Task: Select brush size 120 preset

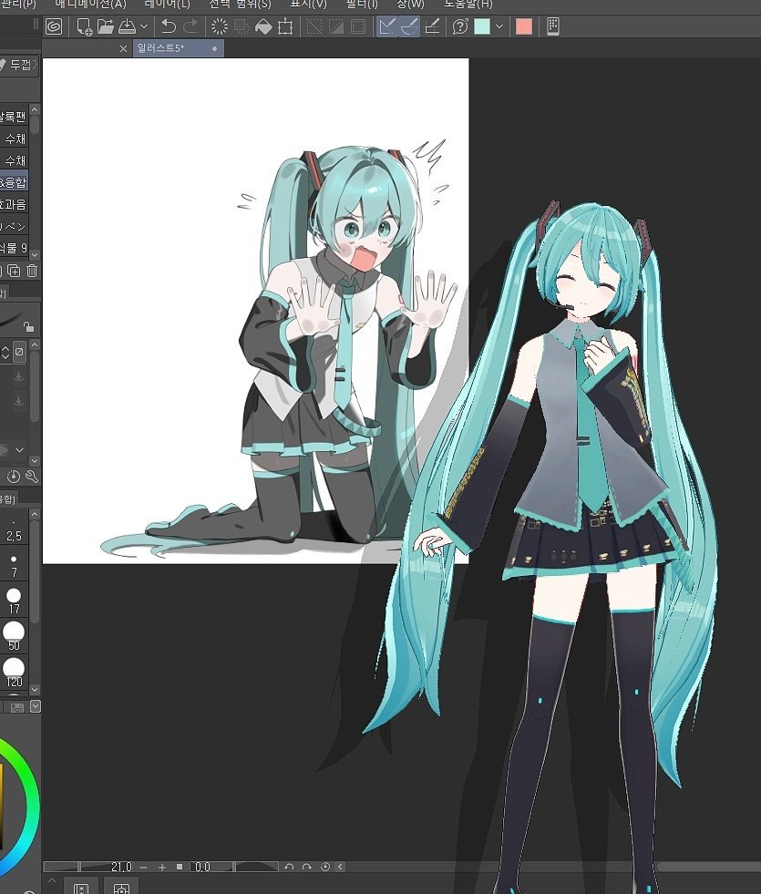Action: pos(14,673)
